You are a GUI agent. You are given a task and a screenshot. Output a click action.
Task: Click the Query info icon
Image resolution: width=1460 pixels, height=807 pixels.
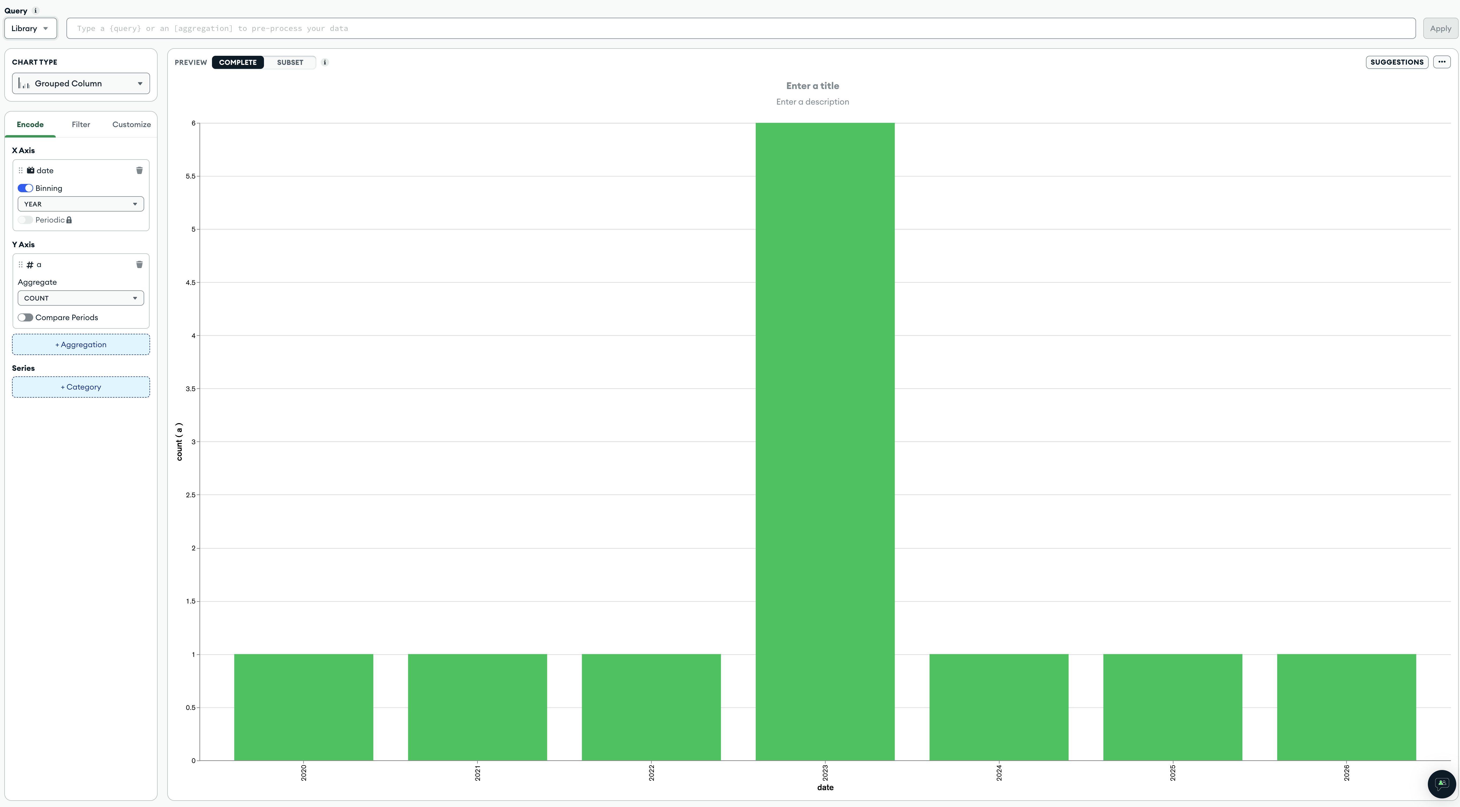[x=36, y=11]
